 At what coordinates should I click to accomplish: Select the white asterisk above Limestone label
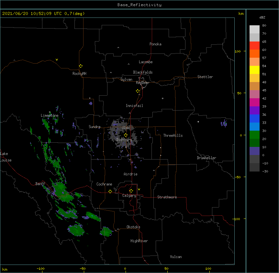[x=50, y=112]
